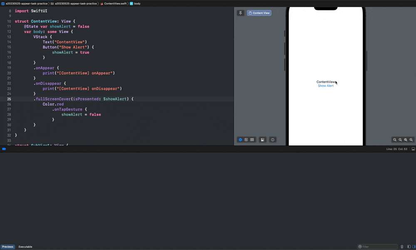Open the body symbol breadcrumb
This screenshot has width=416, height=250.
[x=135, y=3]
